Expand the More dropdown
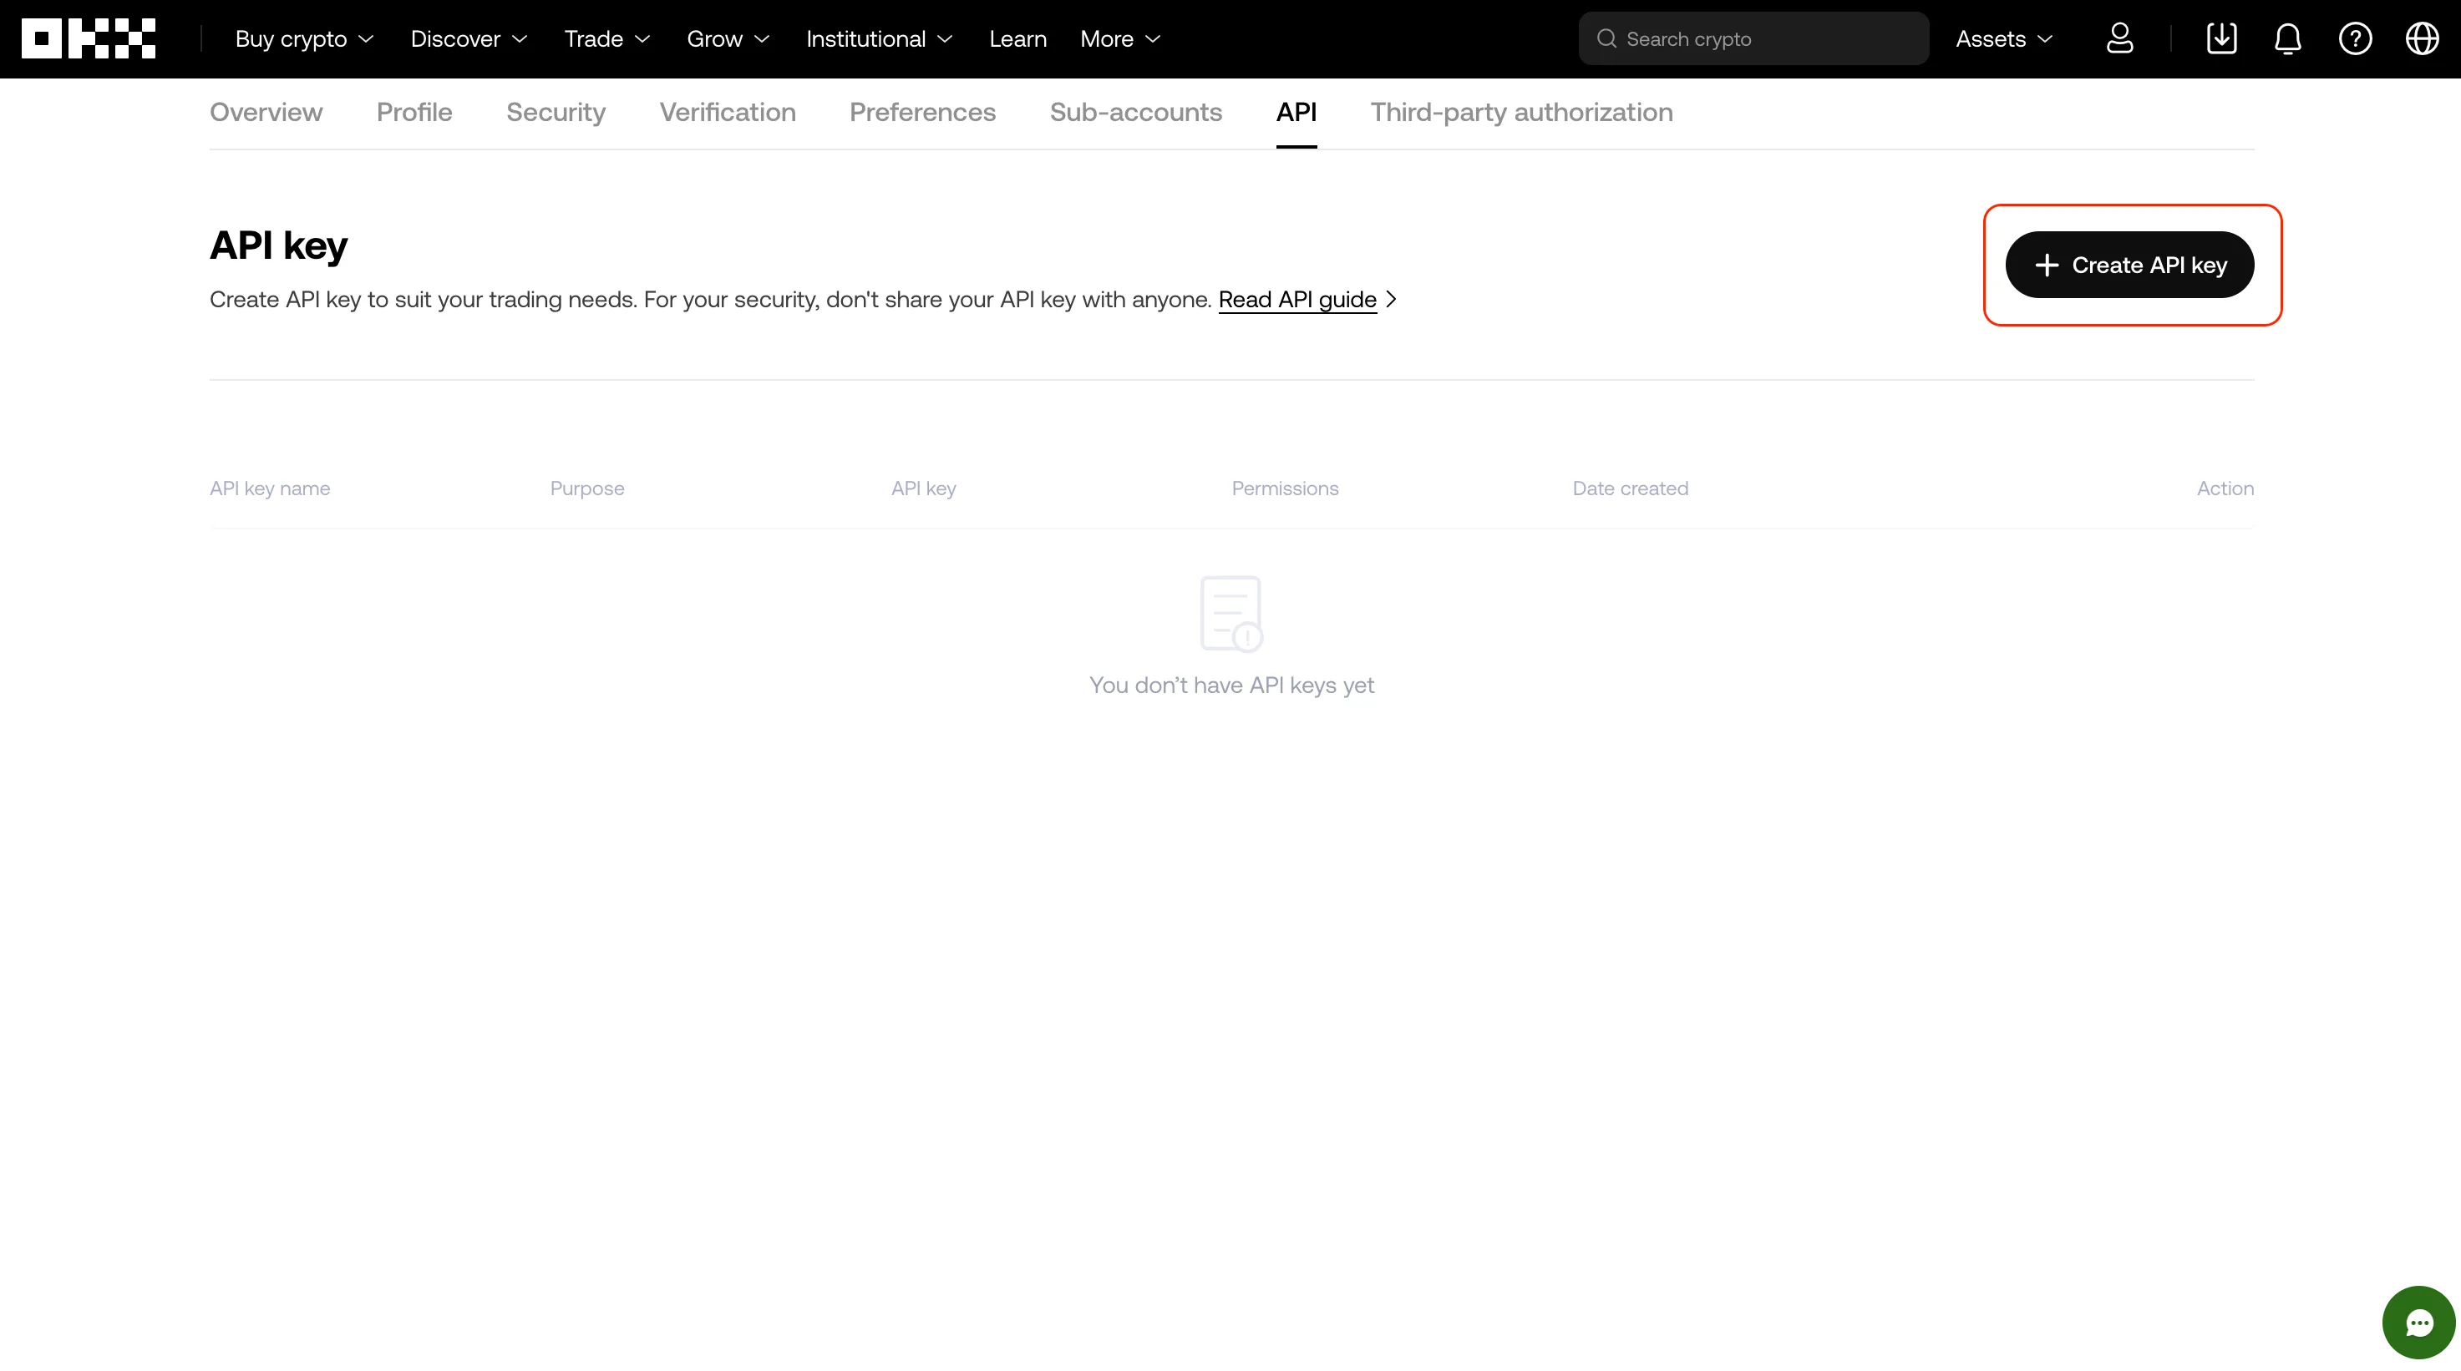This screenshot has width=2461, height=1371. [1119, 39]
